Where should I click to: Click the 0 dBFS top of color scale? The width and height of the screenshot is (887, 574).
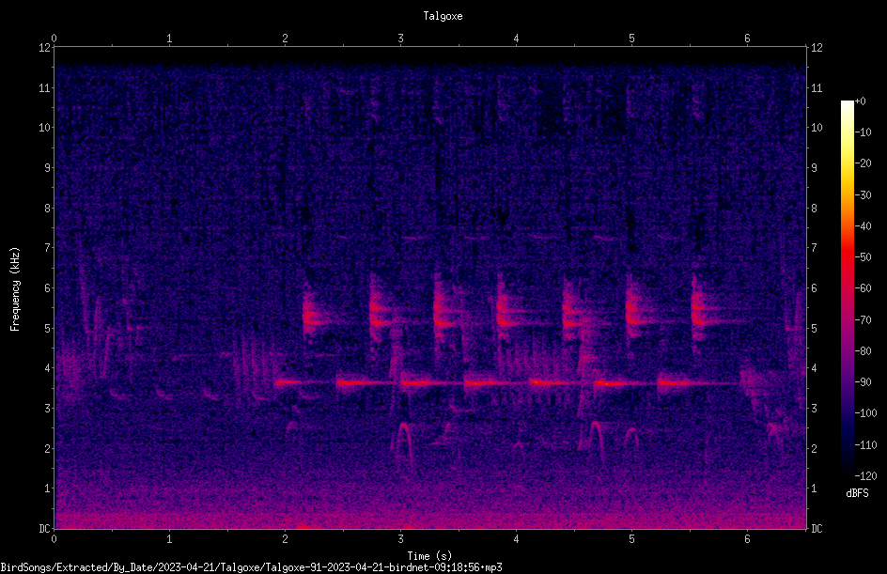coord(860,101)
